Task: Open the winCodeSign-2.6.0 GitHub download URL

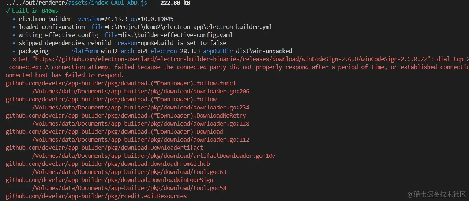Action: [231, 59]
